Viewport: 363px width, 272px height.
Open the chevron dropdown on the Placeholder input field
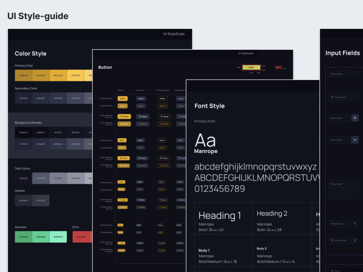pos(355,139)
